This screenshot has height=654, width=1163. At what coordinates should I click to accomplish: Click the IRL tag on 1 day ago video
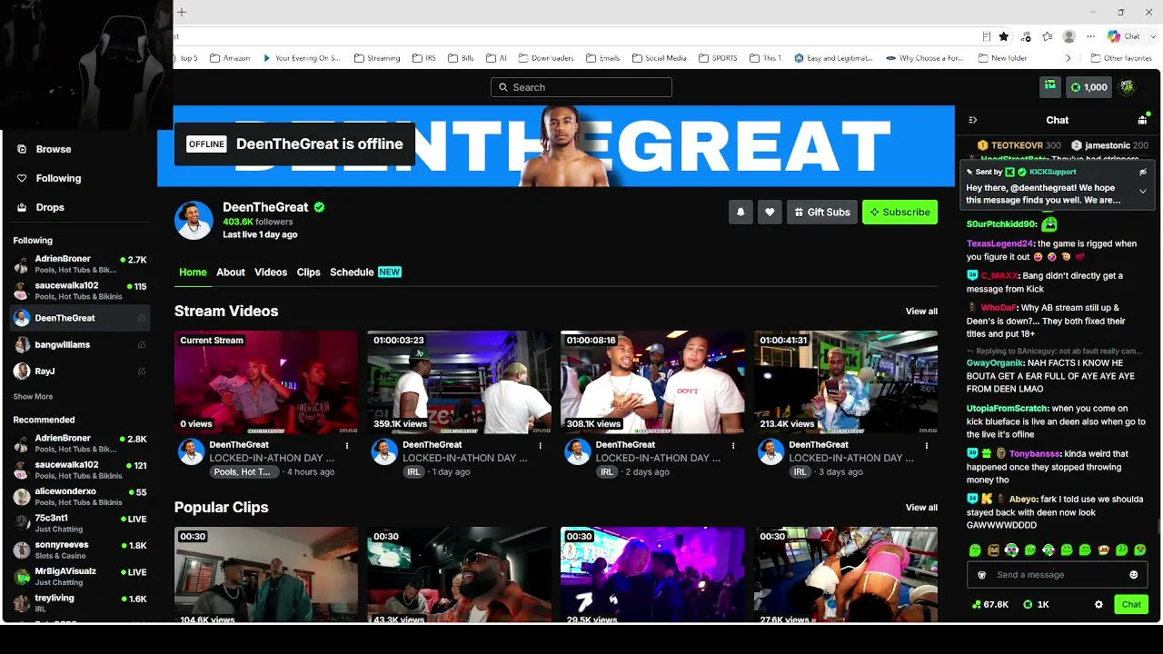click(413, 472)
